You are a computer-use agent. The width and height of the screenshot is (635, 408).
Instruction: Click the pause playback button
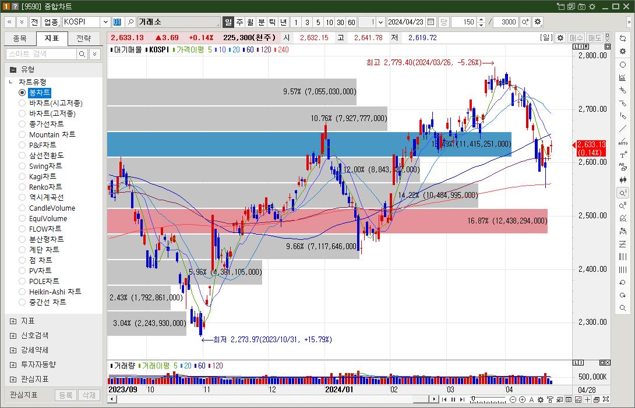453,399
